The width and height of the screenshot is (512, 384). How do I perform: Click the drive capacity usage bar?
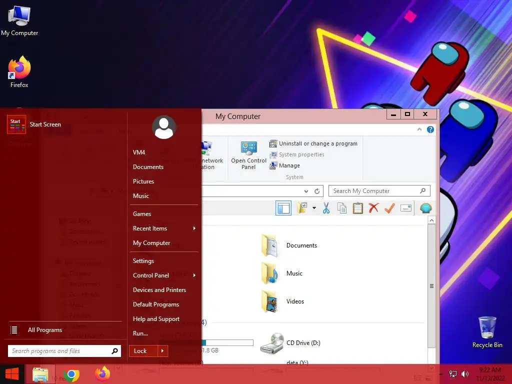(x=227, y=342)
